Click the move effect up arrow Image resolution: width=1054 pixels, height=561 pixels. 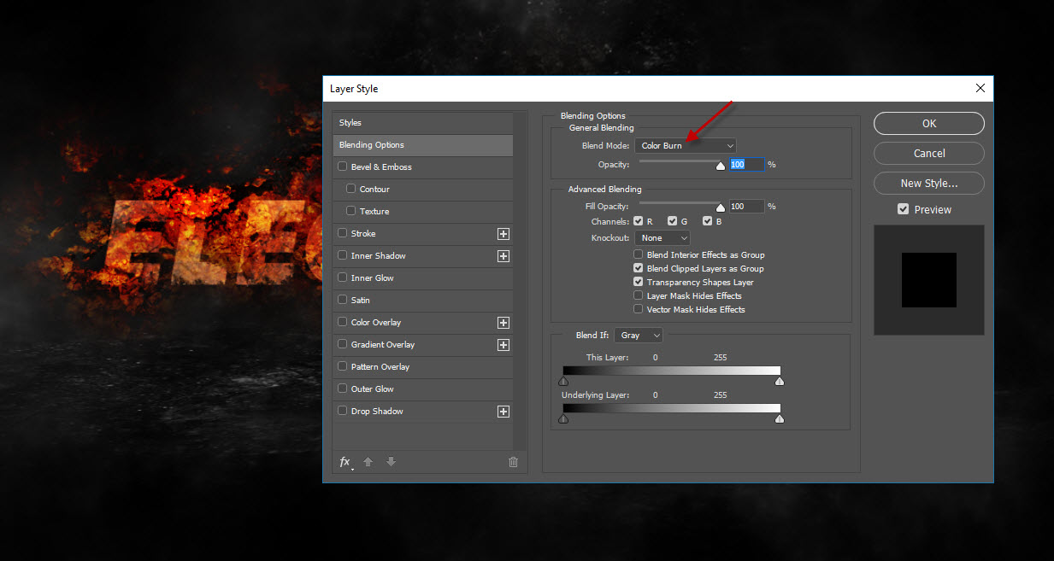point(368,462)
